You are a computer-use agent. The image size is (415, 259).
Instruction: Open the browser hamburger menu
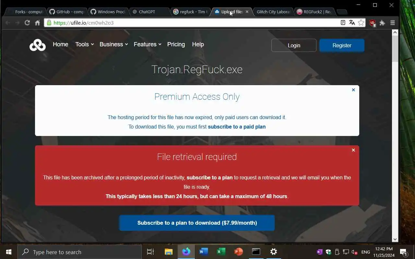pos(393,23)
